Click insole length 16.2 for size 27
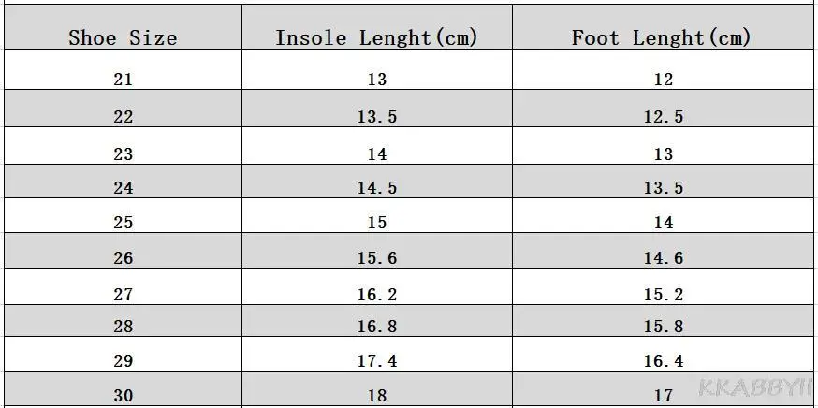The image size is (818, 408). [x=376, y=295]
